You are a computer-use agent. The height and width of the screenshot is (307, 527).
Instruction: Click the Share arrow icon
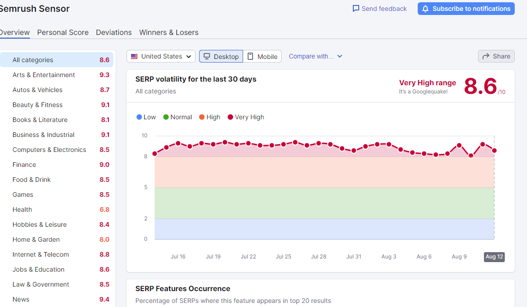[x=486, y=56]
